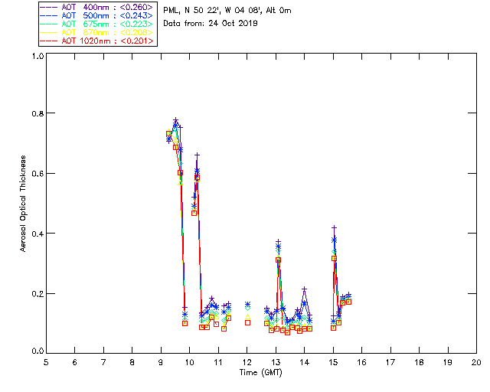Viewport: 490px width, 392px height.
Task: Click the x-axis label 15
Action: coord(333,362)
